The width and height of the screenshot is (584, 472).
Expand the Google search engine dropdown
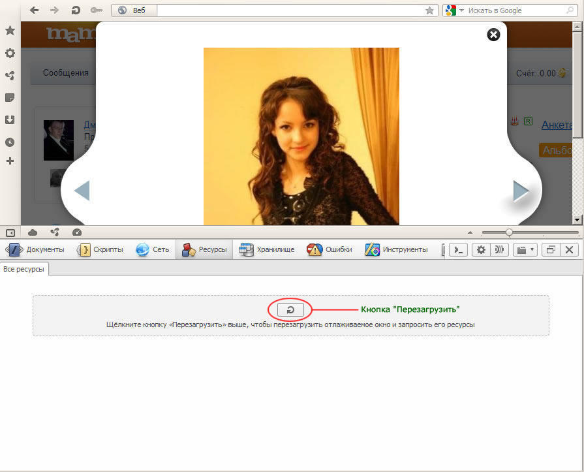[461, 10]
